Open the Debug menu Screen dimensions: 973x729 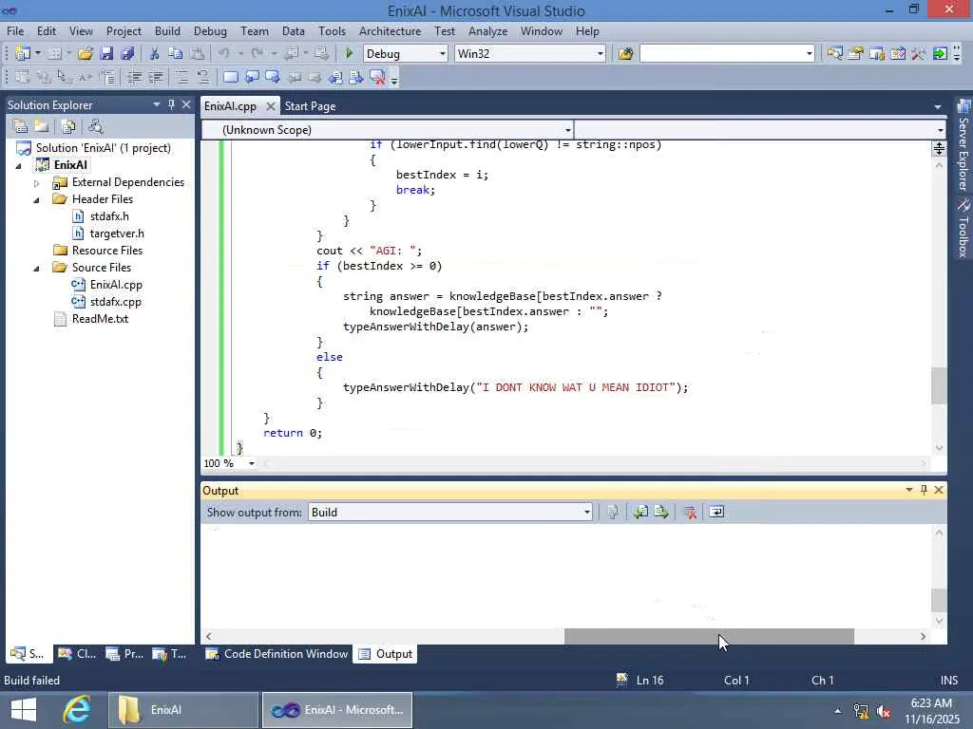click(x=210, y=31)
